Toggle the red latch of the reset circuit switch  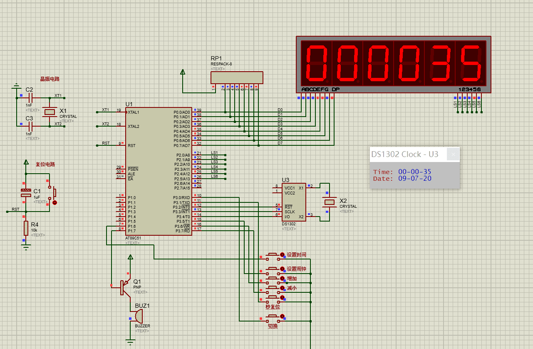(55, 202)
